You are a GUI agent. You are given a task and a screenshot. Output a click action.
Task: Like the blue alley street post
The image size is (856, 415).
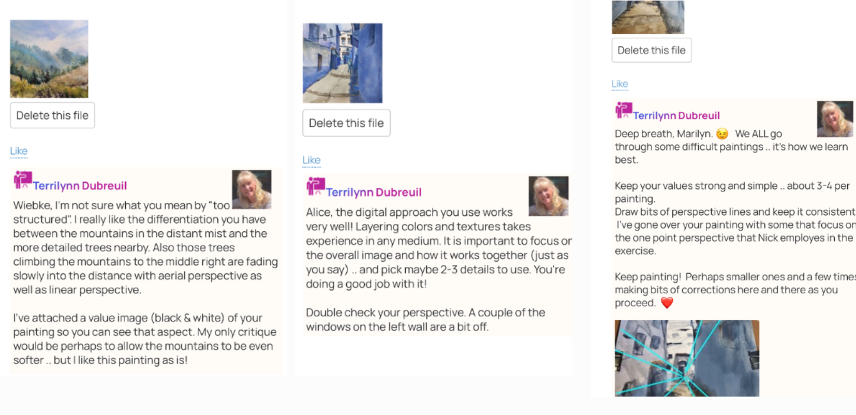[x=312, y=160]
